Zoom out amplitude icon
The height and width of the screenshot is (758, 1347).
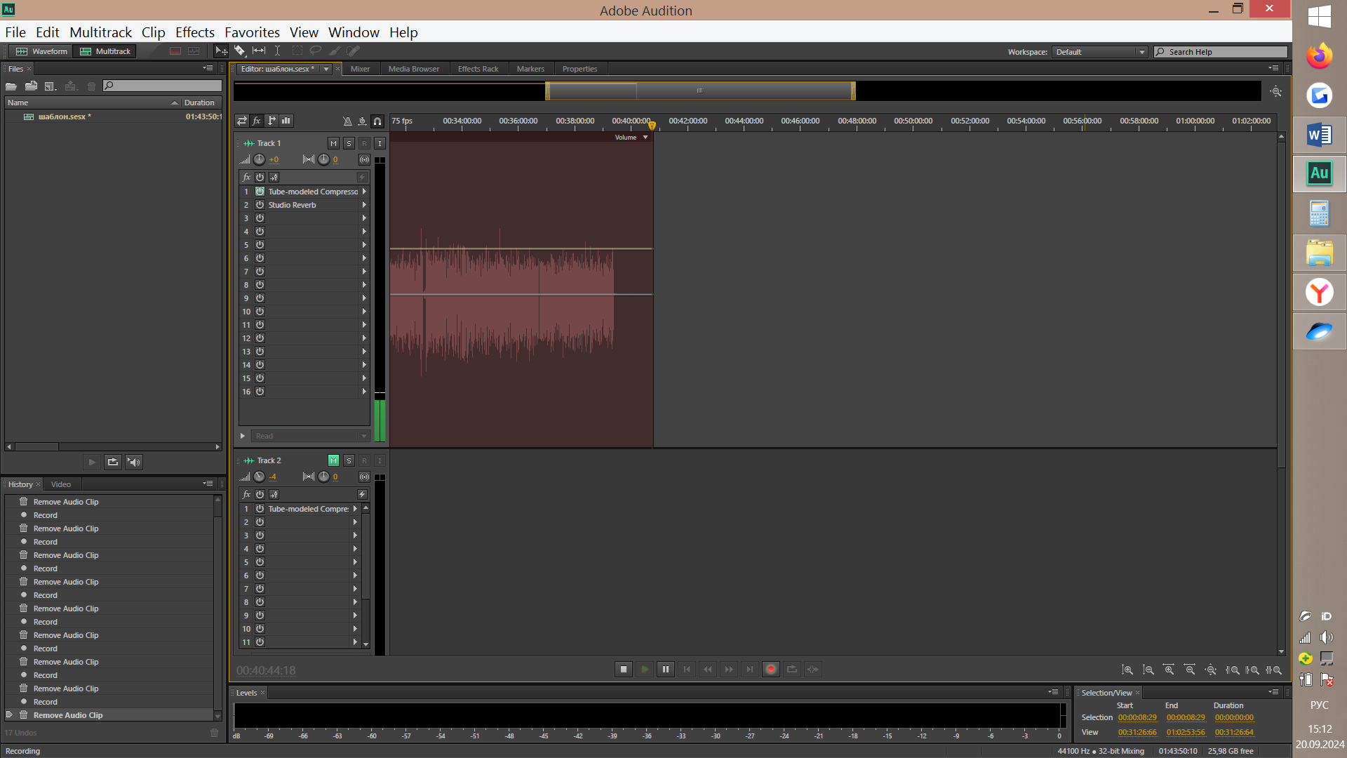pyautogui.click(x=1148, y=670)
